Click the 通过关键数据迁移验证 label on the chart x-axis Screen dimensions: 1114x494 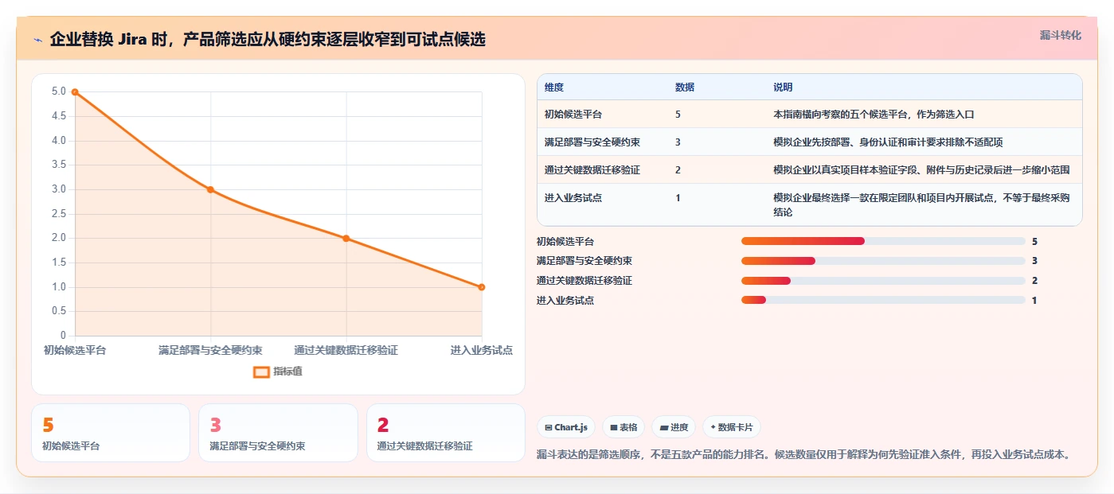pos(346,350)
